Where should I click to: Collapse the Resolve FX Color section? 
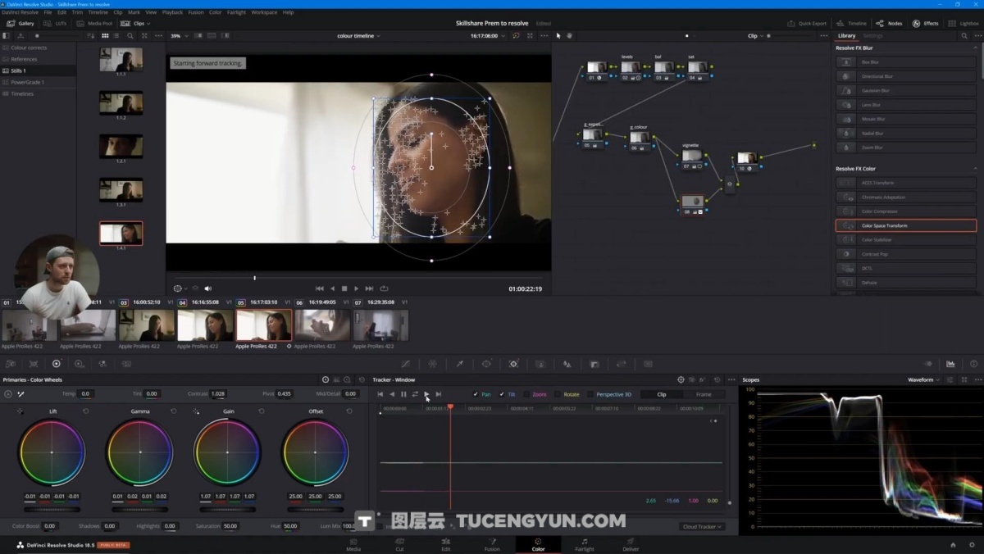pyautogui.click(x=975, y=169)
